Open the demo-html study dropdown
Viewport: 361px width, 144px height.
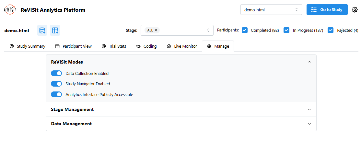coord(271,10)
